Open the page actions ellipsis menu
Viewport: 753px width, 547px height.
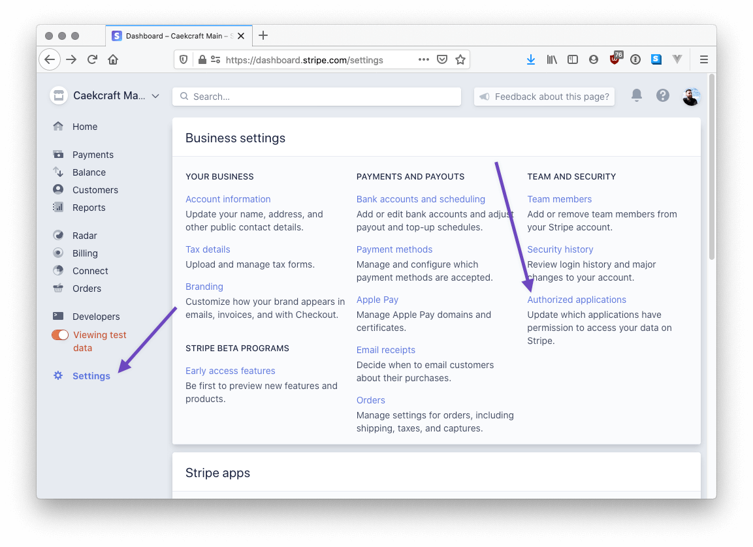[423, 59]
